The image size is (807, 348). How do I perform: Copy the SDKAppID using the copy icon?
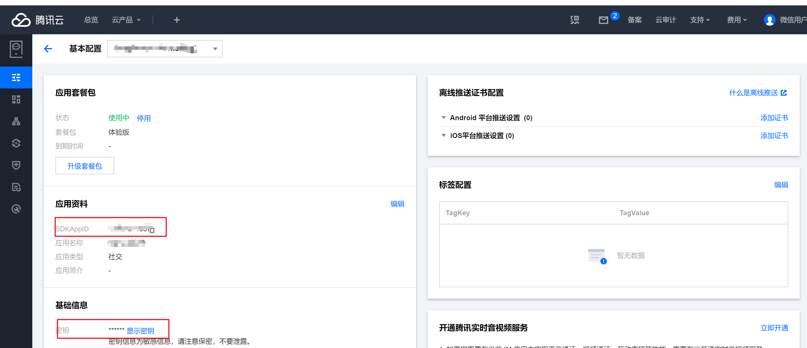click(152, 230)
